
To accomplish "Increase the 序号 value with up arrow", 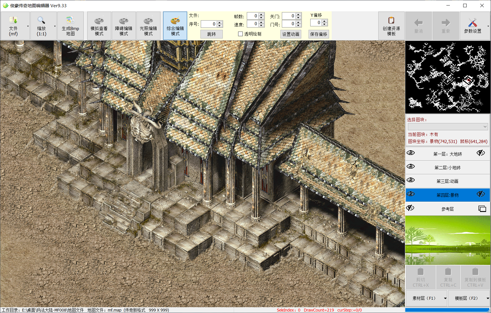I will 220,23.
